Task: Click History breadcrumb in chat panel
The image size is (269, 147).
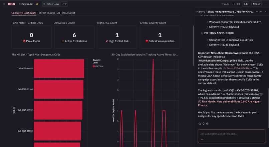Action: tap(201, 12)
